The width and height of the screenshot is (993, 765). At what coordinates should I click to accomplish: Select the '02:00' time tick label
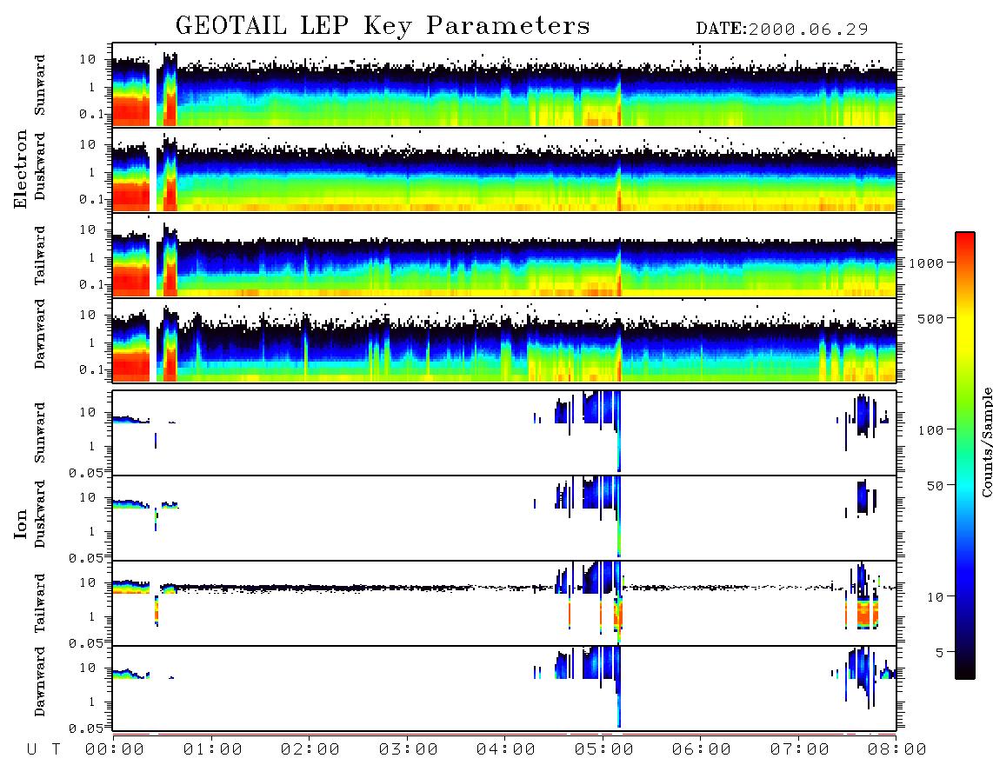[x=310, y=750]
